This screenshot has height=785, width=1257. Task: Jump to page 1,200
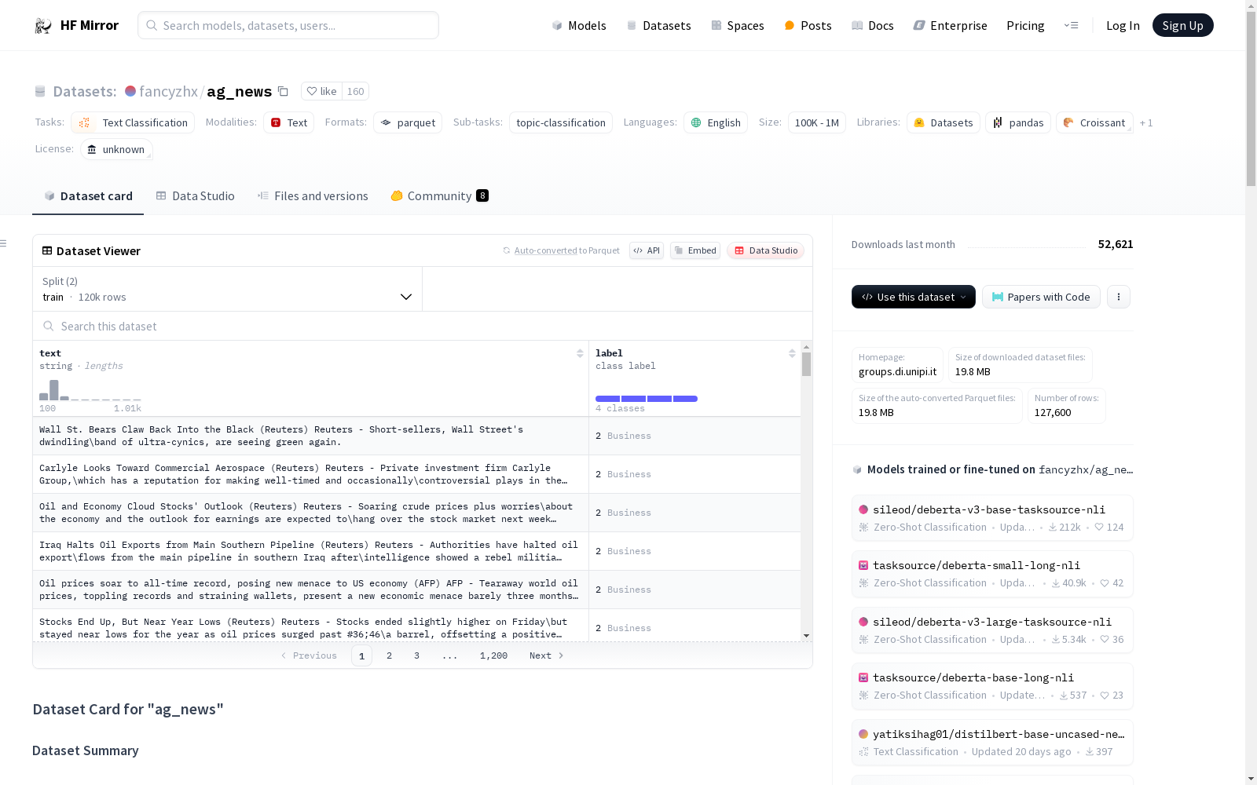pyautogui.click(x=493, y=655)
